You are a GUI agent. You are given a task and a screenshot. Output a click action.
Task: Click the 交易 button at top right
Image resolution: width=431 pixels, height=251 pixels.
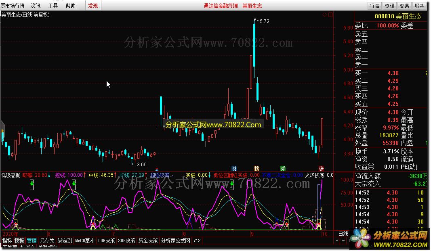[x=404, y=6]
